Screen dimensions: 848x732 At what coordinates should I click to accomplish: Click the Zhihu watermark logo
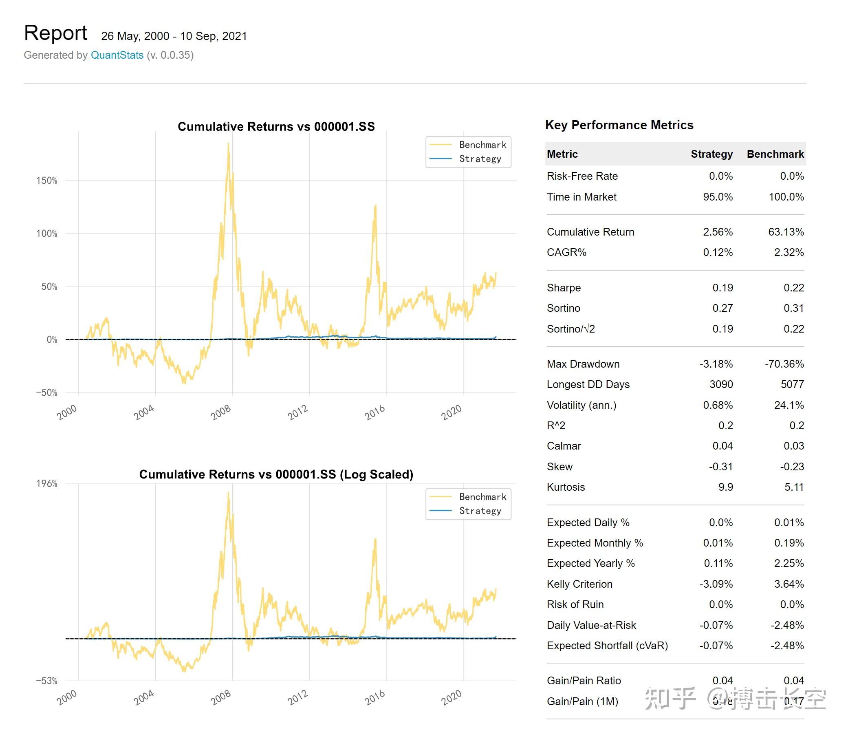[x=670, y=699]
